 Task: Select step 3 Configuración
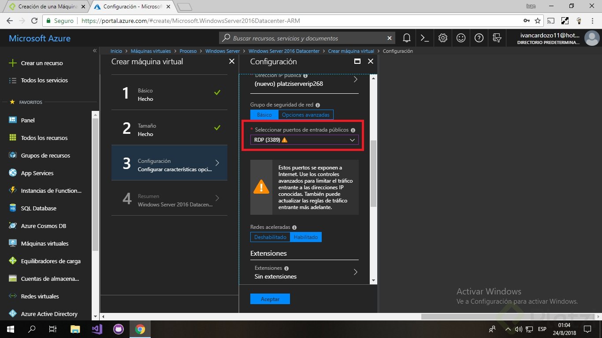170,163
